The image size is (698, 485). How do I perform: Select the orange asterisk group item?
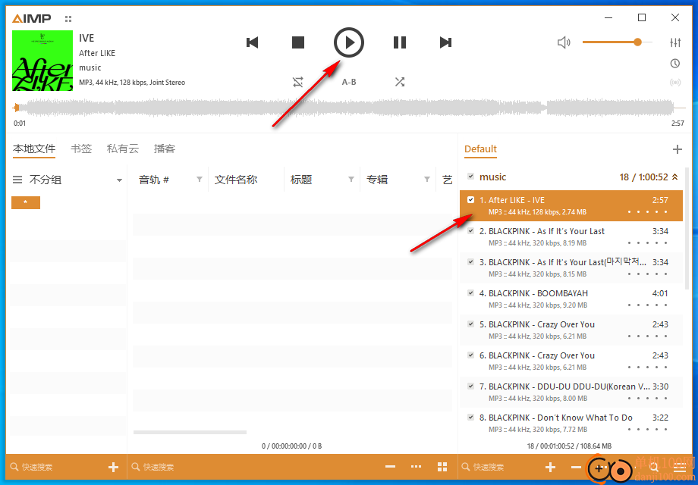26,202
